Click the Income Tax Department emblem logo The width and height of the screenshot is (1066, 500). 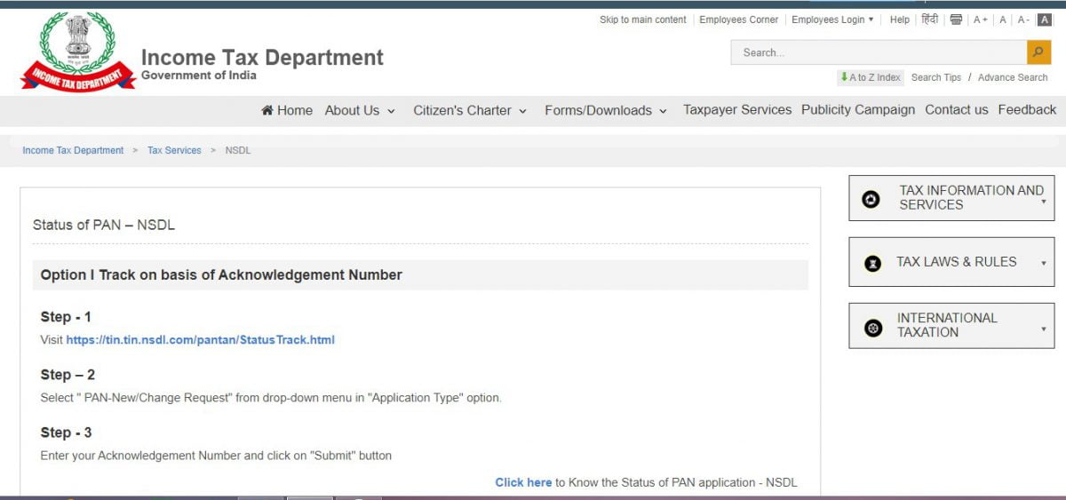point(78,52)
